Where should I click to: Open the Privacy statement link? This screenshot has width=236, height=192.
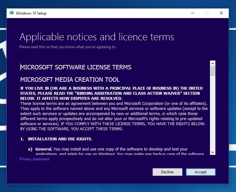point(35,159)
